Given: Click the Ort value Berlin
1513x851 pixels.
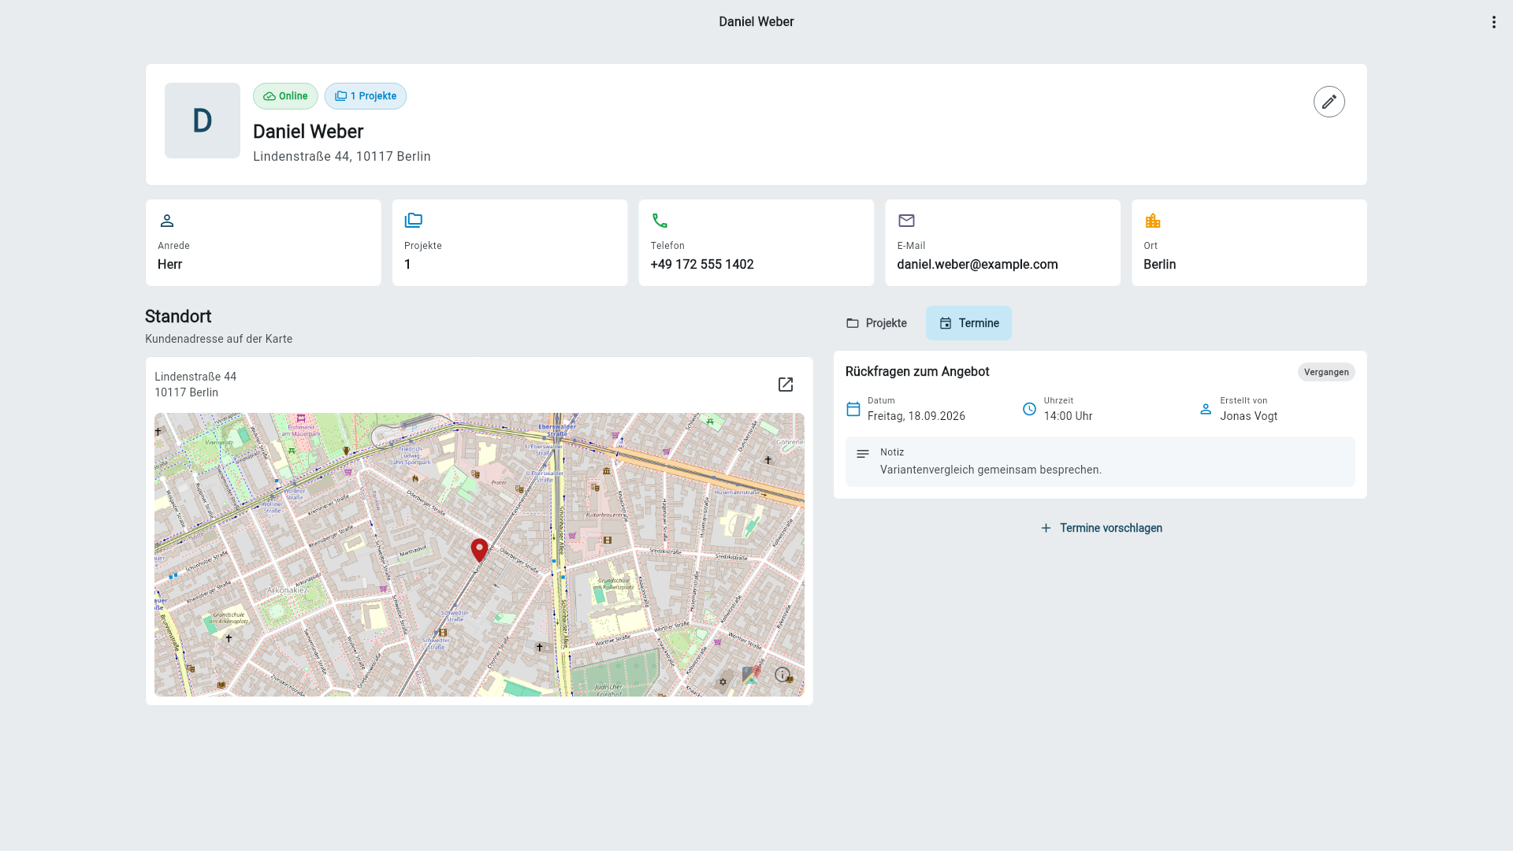Looking at the screenshot, I should [1159, 265].
